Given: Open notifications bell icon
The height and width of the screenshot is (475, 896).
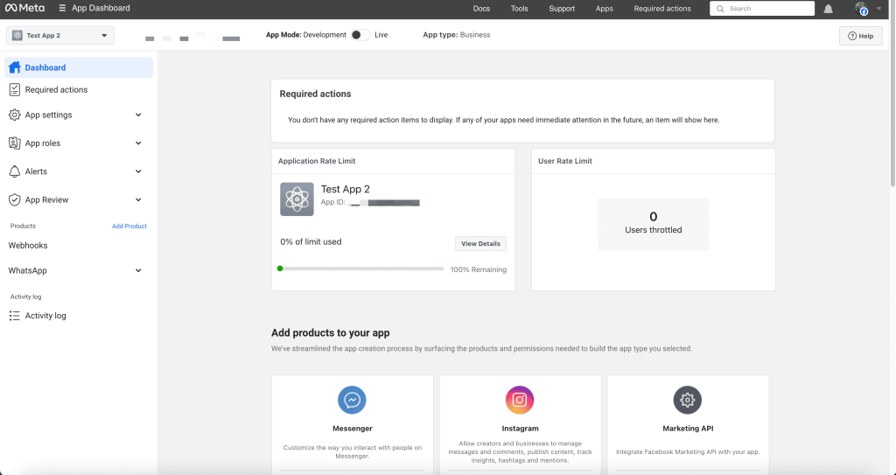Looking at the screenshot, I should click(x=828, y=9).
